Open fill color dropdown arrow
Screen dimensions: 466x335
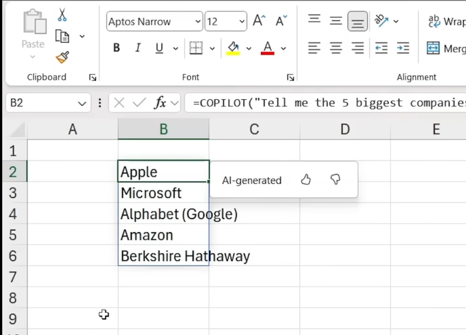point(249,48)
